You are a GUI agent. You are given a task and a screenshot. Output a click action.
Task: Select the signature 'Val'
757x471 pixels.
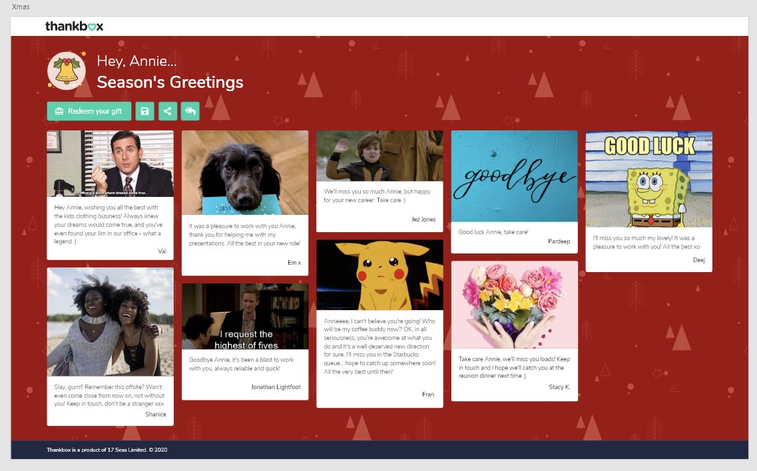pos(162,251)
